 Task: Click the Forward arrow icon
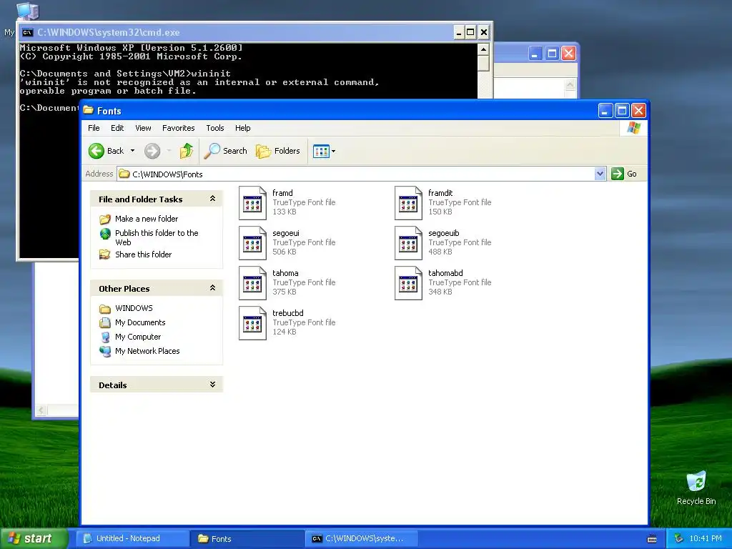152,151
